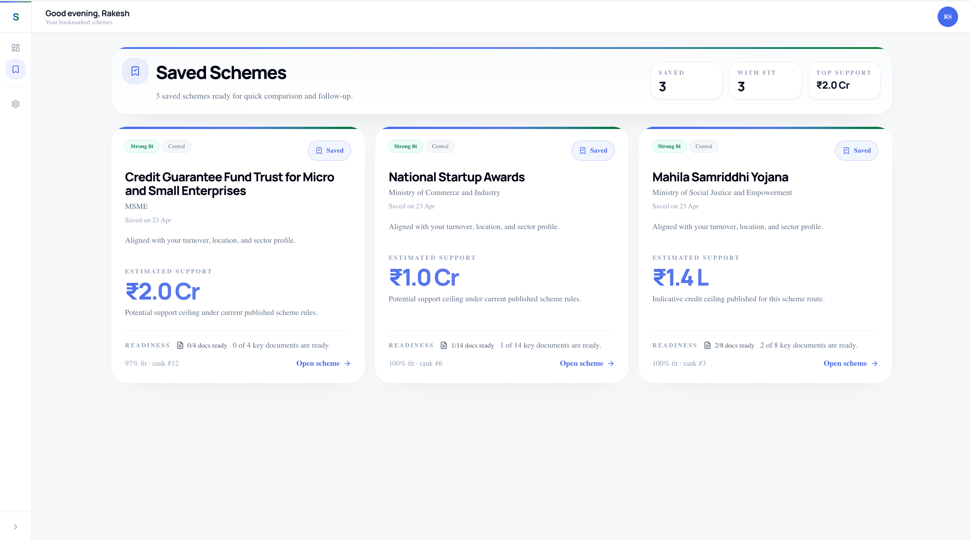The width and height of the screenshot is (970, 540).
Task: Open settings gear icon in sidebar
Action: coord(15,104)
